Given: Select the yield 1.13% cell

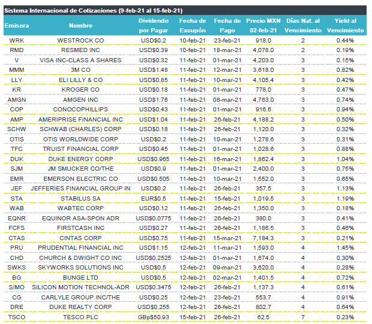Looking at the screenshot, I should click(x=345, y=189).
